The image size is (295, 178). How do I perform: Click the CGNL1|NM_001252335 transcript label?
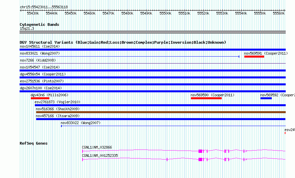pos(100,156)
